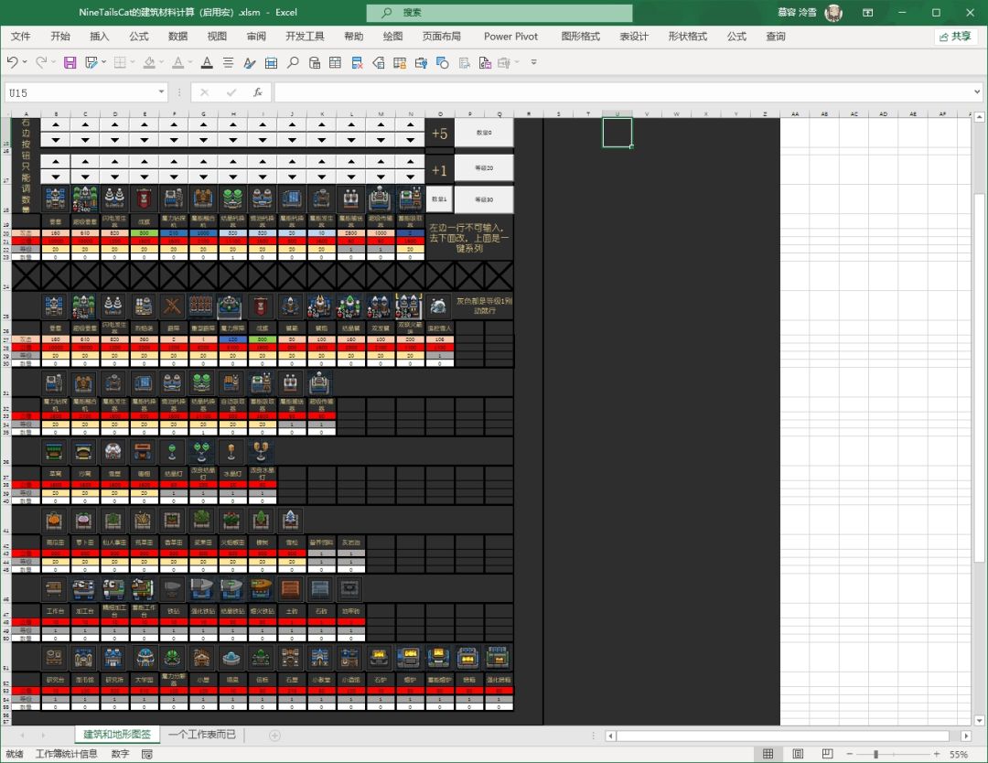Expand the formula bar
Image resolution: width=988 pixels, height=763 pixels.
pos(976,92)
